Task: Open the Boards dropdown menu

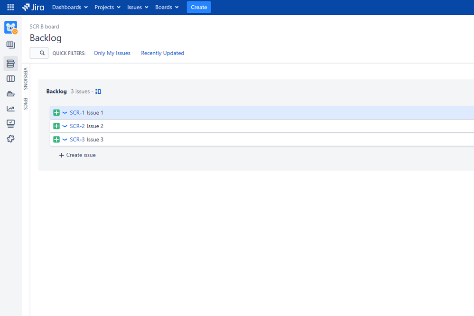Action: (x=167, y=7)
